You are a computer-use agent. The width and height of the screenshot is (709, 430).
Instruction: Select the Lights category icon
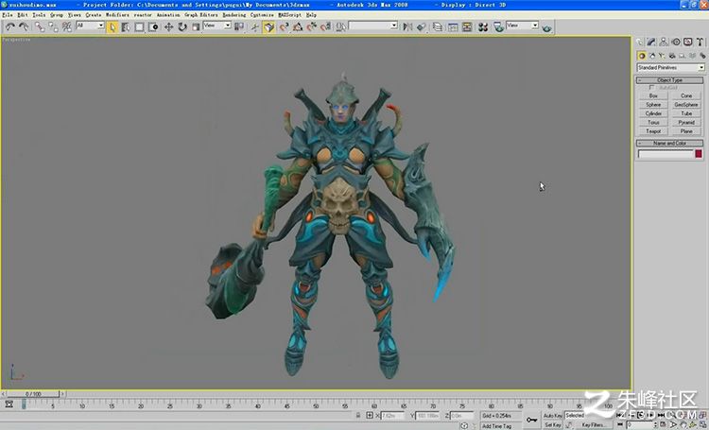[662, 56]
